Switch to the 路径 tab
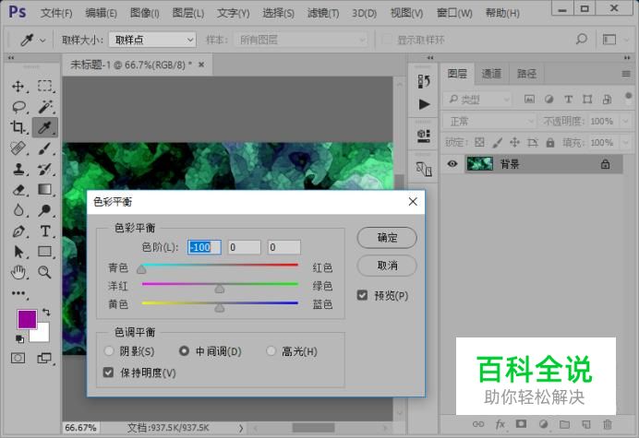 pyautogui.click(x=526, y=74)
